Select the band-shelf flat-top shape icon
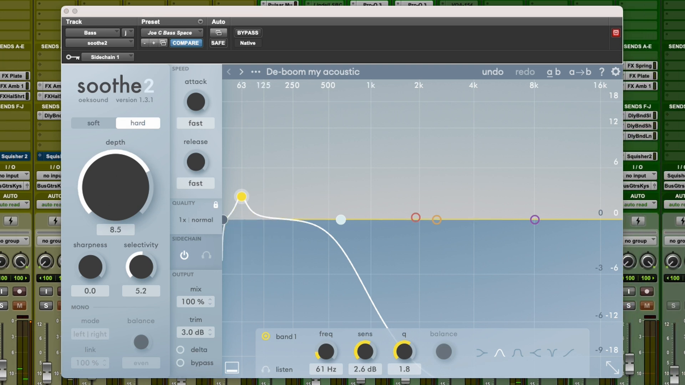The height and width of the screenshot is (385, 685). pos(517,353)
